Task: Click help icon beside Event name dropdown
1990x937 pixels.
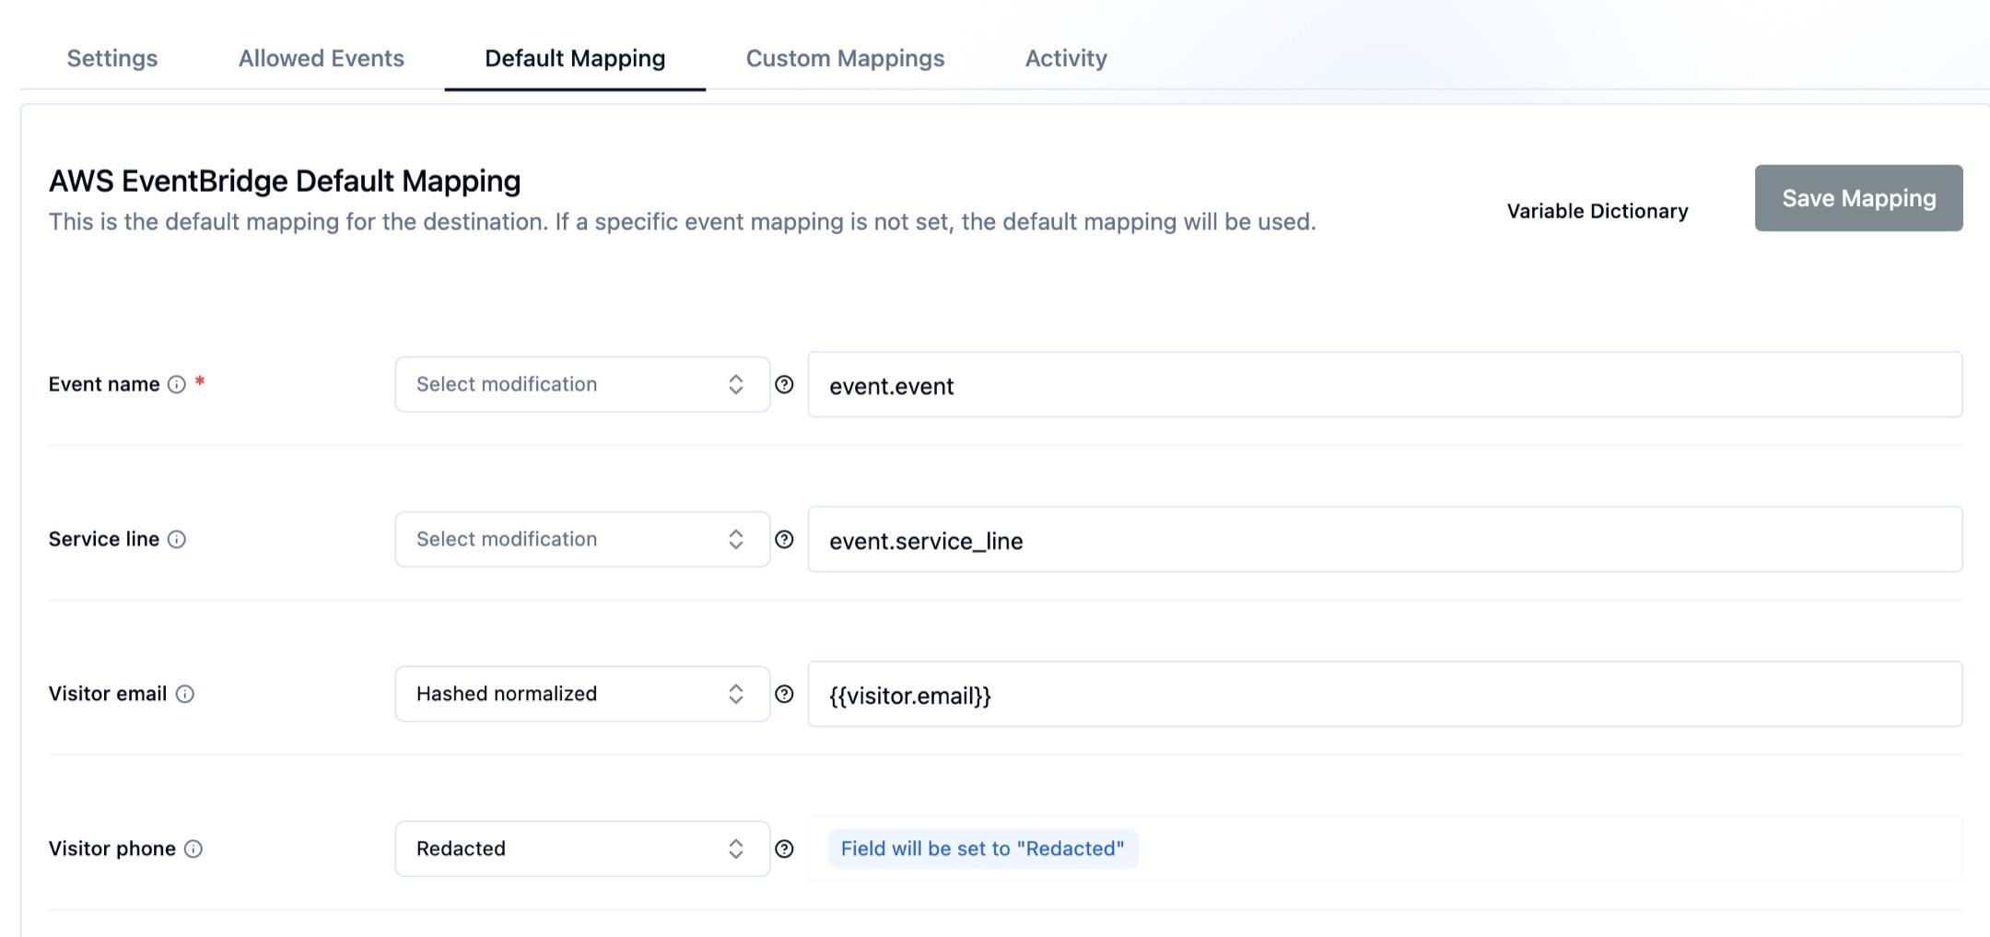Action: (x=784, y=384)
